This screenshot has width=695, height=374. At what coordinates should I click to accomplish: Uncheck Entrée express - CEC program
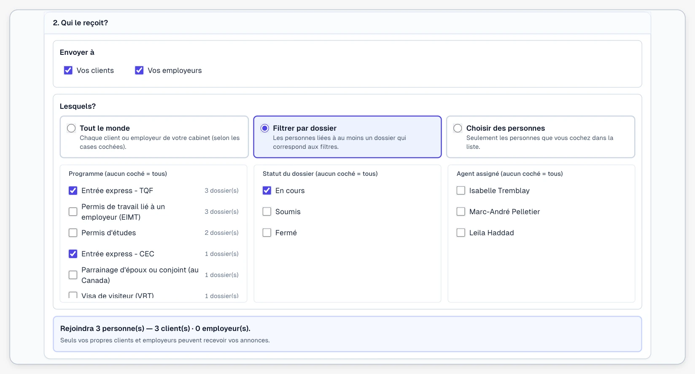[x=73, y=254]
